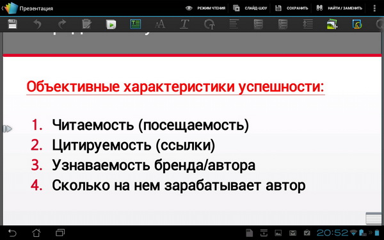Image resolution: width=384 pixels, height=240 pixels.
Task: Toggle reading mode (Режим чтения)
Action: (205, 8)
